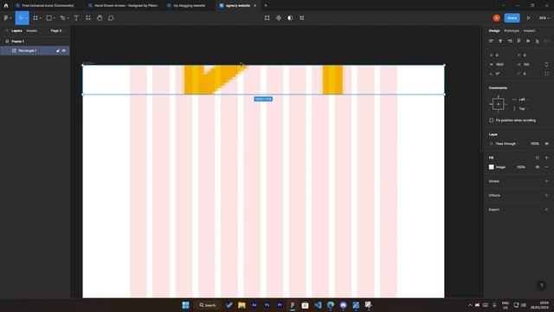Align selection top
The image size is (554, 312).
[x=519, y=42]
